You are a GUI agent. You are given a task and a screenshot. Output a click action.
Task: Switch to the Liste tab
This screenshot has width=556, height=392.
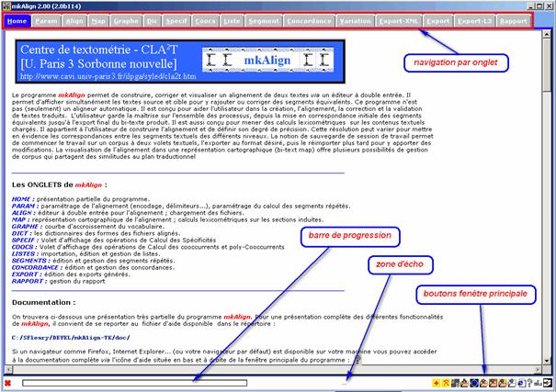point(232,21)
